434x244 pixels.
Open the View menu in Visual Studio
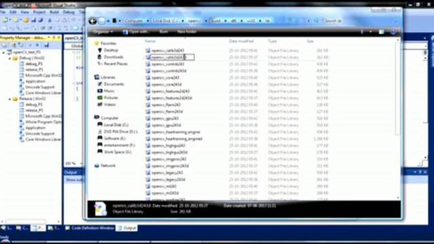[x=24, y=12]
